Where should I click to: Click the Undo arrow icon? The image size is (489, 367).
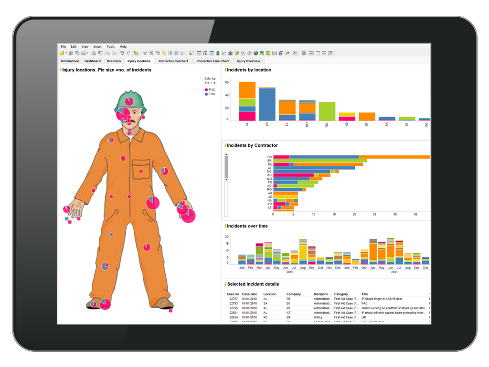(122, 53)
